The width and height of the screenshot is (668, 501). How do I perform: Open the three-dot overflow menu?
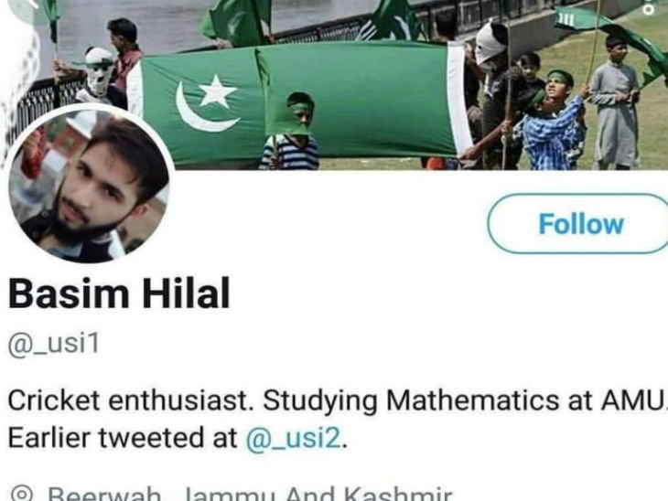point(649,7)
